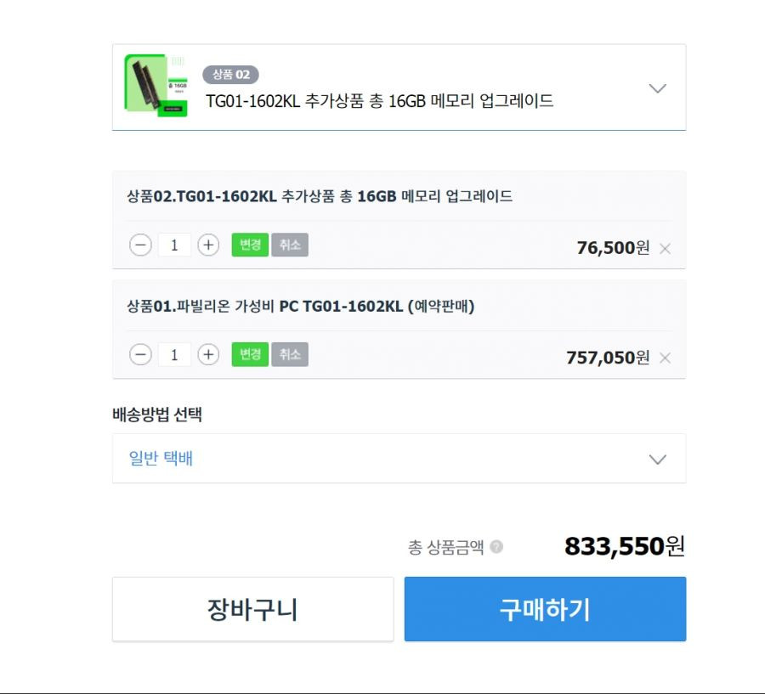Click the 상품 02 badge label
Viewport: 765px width, 694px height.
tap(230, 75)
